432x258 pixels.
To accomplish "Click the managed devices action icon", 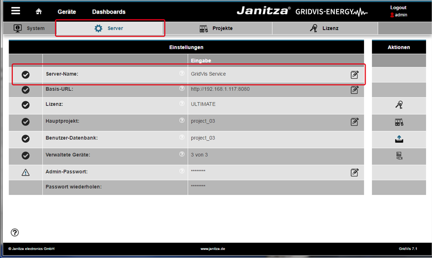I will click(x=399, y=156).
